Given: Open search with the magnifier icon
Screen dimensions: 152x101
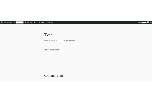Looking at the screenshot, I should (151, 22).
